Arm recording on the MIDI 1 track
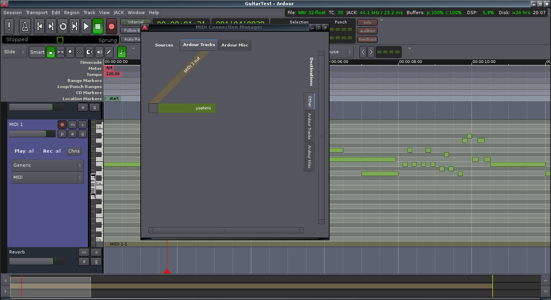This screenshot has width=551, height=300. [62, 125]
